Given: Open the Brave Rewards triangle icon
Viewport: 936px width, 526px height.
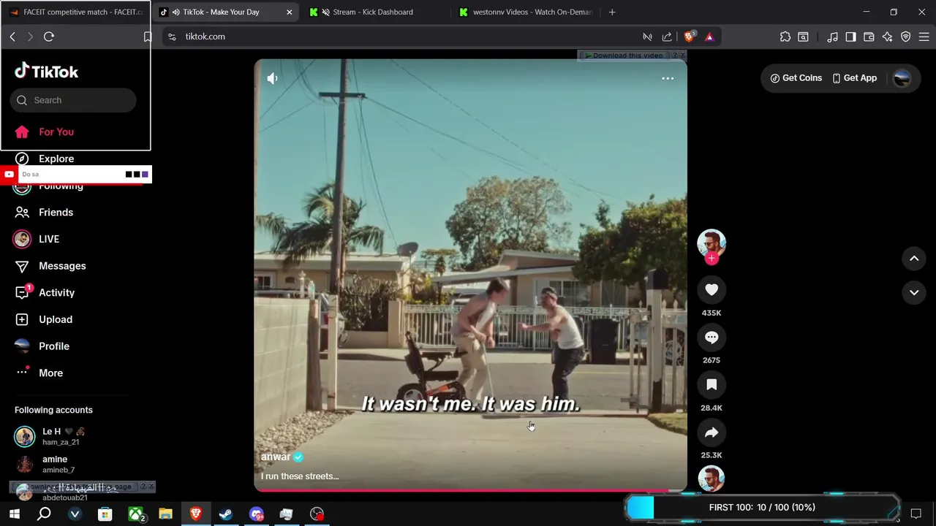Looking at the screenshot, I should coord(709,37).
